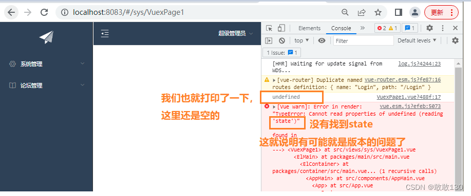Click the paper plane logo in sidebar
The height and width of the screenshot is (196, 471).
tap(46, 37)
